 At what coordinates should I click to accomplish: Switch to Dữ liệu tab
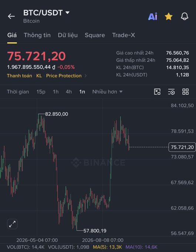coord(68,35)
